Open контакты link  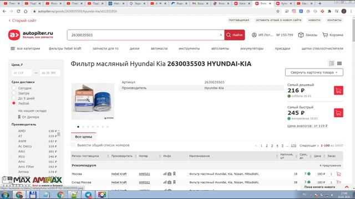tap(334, 20)
